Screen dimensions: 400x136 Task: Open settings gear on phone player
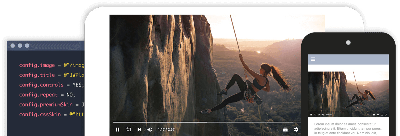pyautogui.click(x=378, y=115)
